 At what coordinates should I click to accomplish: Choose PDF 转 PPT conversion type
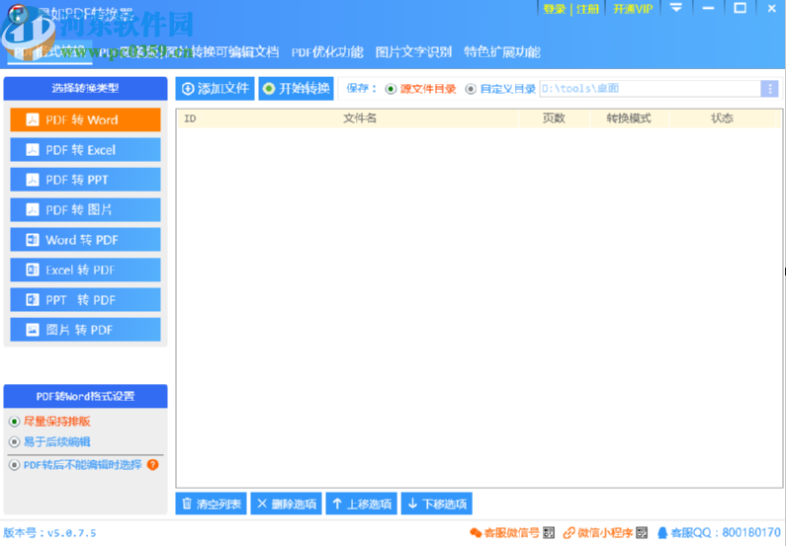coord(85,180)
